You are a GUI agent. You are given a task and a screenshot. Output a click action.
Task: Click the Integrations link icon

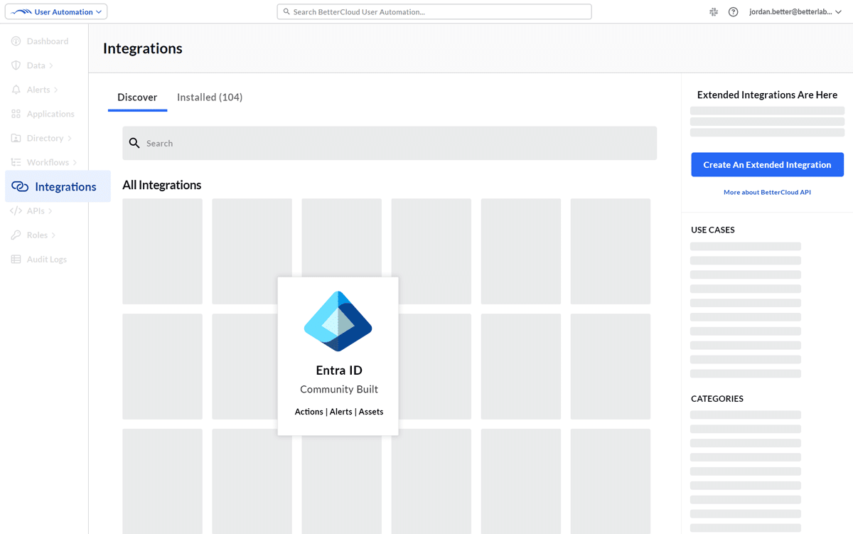coord(20,187)
